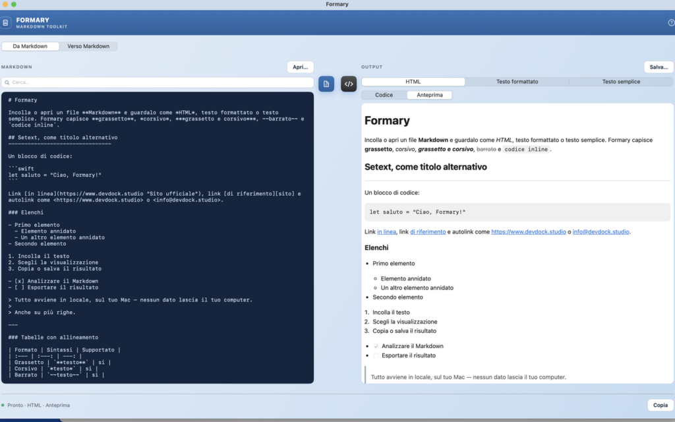Click 'Pronto · HTML · Anteprima' status text
The width and height of the screenshot is (675, 422).
[x=38, y=406]
